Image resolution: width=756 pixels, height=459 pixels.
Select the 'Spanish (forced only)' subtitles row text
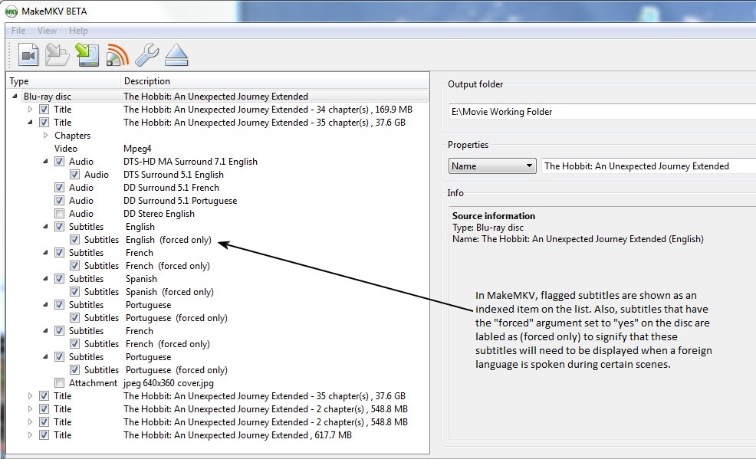[169, 292]
